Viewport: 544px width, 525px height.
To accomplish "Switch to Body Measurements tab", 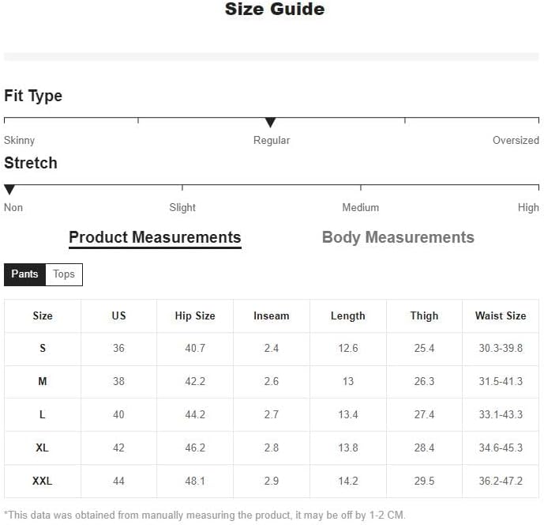I will (398, 237).
